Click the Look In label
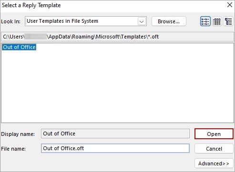 [11, 21]
